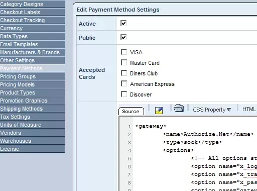
Task: Click the "All options" comment line in code
Action: [224, 158]
